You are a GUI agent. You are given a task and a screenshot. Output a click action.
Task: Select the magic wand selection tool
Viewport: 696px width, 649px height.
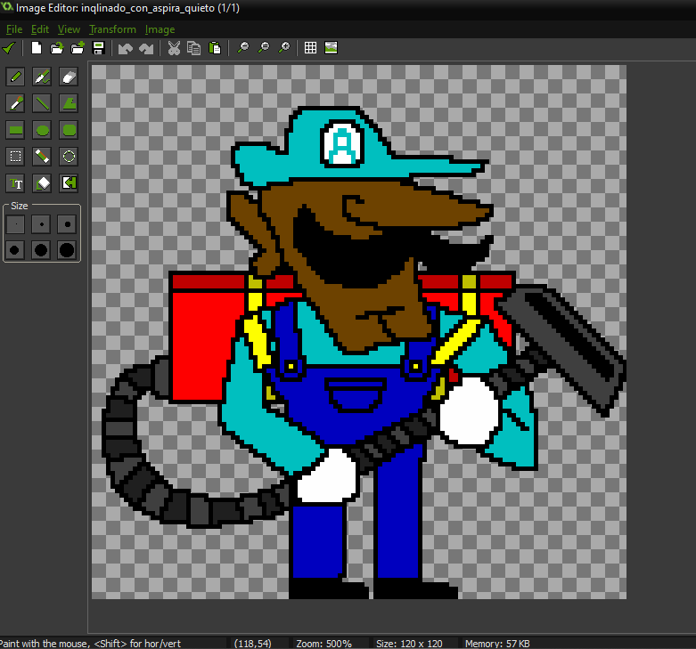pos(42,157)
